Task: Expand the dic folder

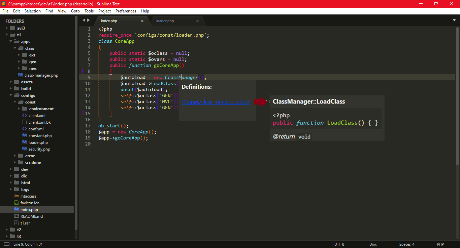Action: click(11, 176)
